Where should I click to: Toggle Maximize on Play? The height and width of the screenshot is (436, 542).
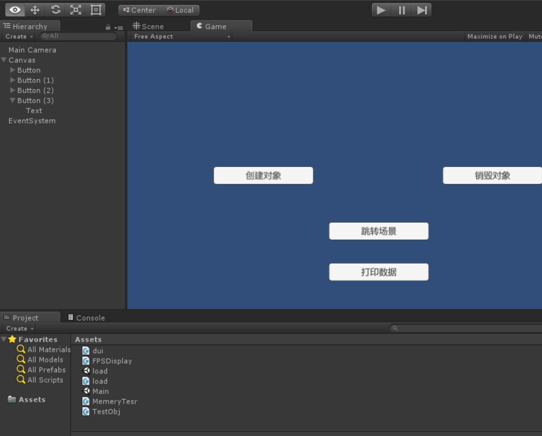(x=495, y=36)
